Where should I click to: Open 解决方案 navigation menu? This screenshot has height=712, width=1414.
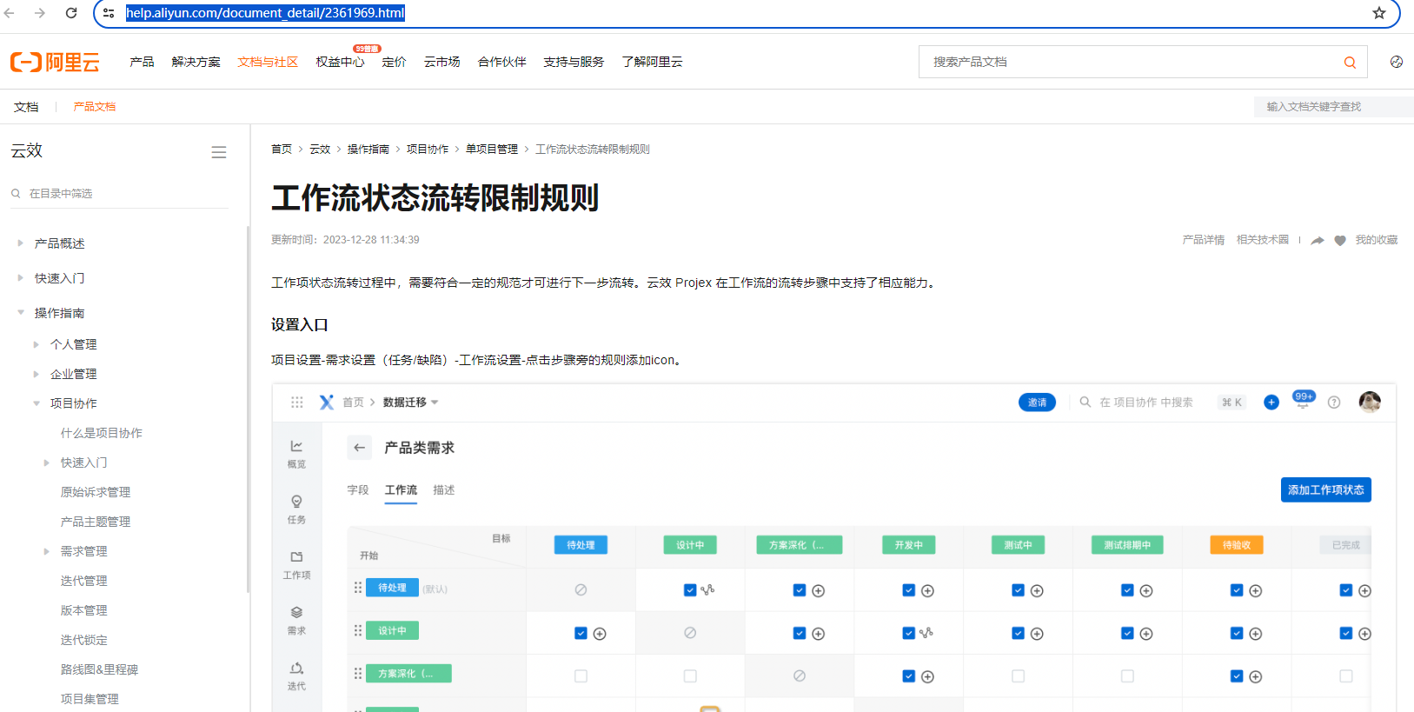click(x=196, y=62)
